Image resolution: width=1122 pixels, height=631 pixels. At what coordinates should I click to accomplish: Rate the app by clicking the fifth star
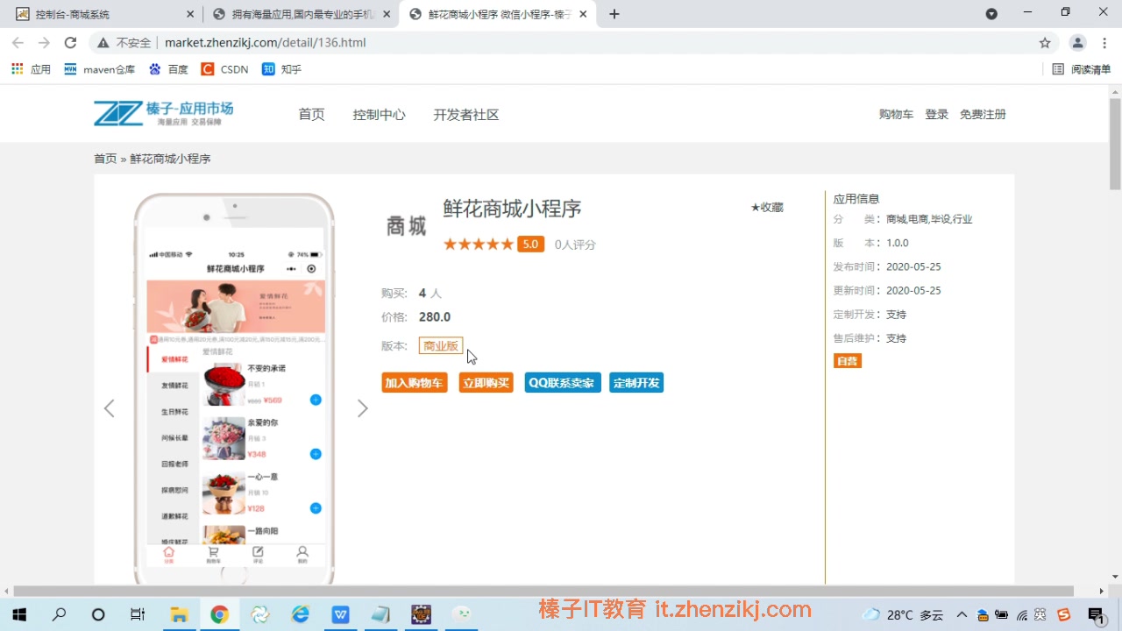506,244
